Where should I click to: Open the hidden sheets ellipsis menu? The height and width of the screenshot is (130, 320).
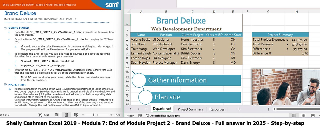[146, 109]
